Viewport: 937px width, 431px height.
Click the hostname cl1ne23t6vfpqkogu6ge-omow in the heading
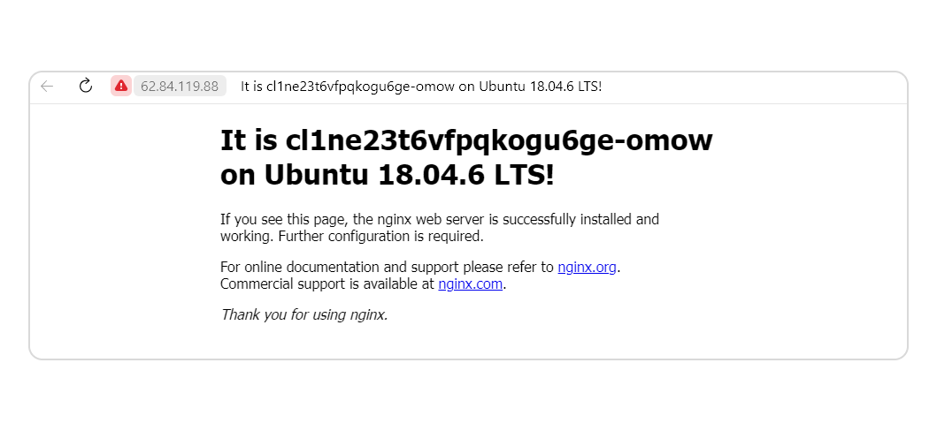[x=499, y=140]
